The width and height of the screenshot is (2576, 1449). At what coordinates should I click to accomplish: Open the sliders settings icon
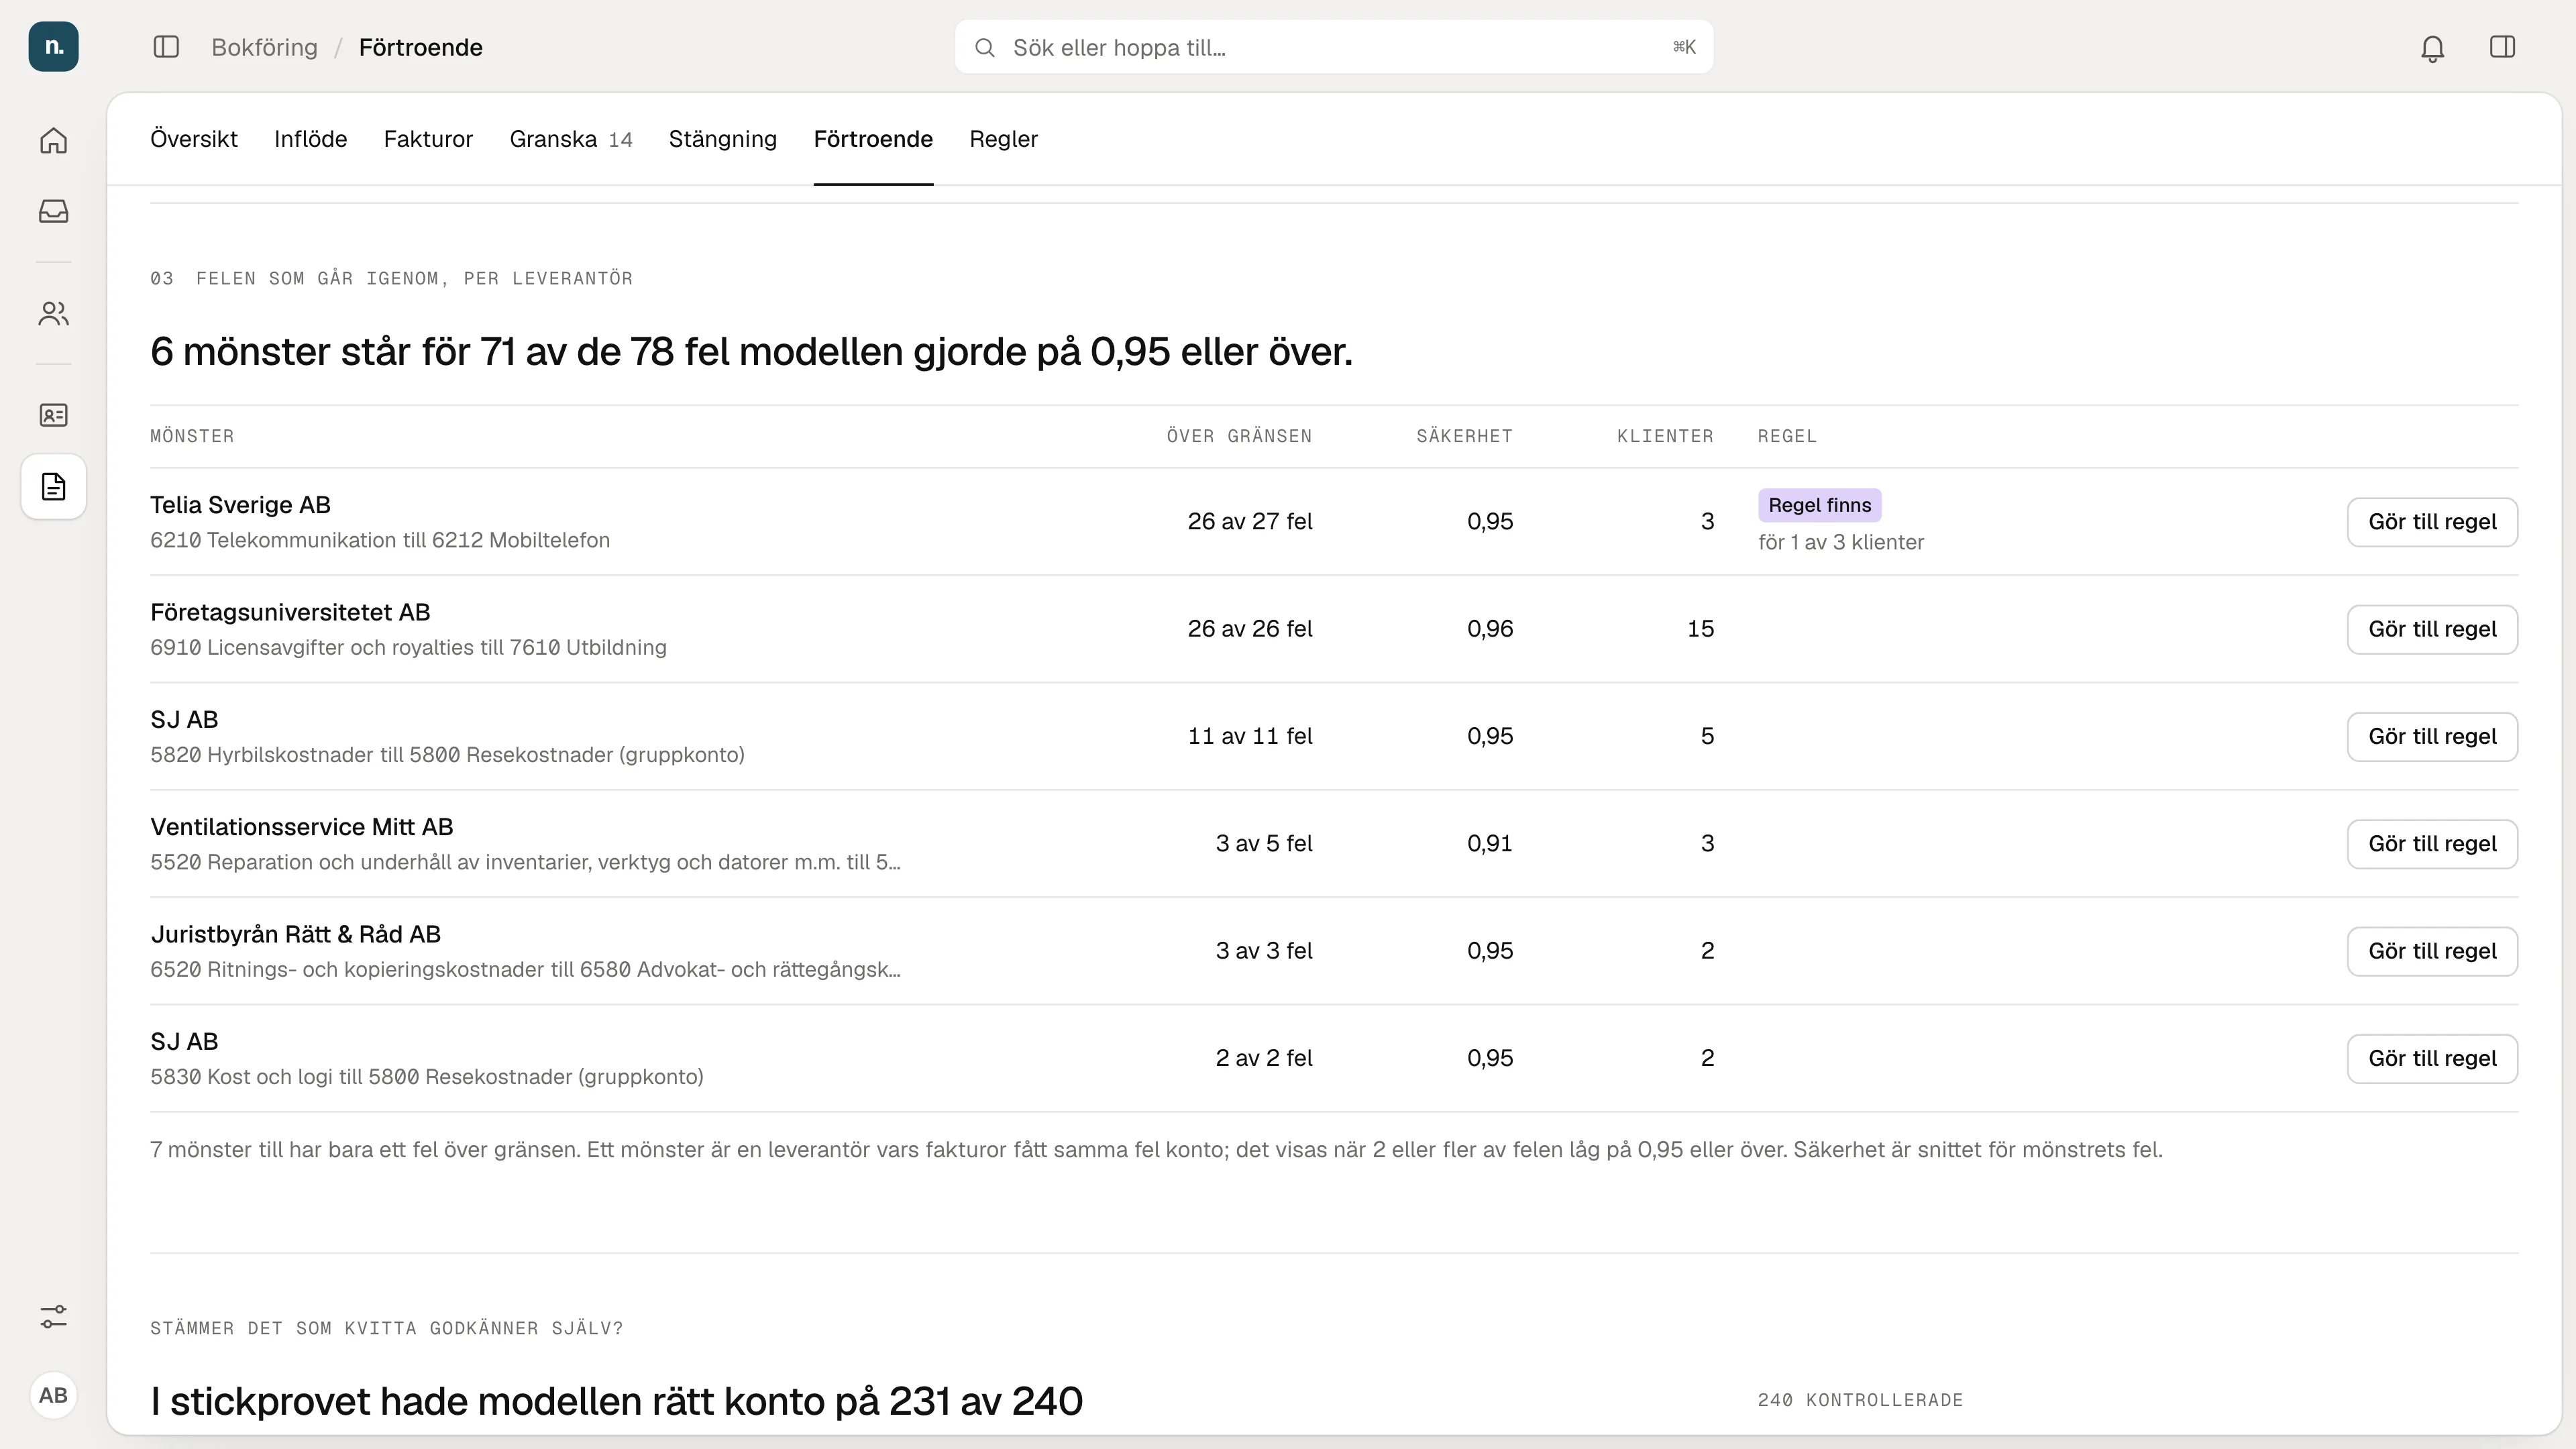click(53, 1317)
